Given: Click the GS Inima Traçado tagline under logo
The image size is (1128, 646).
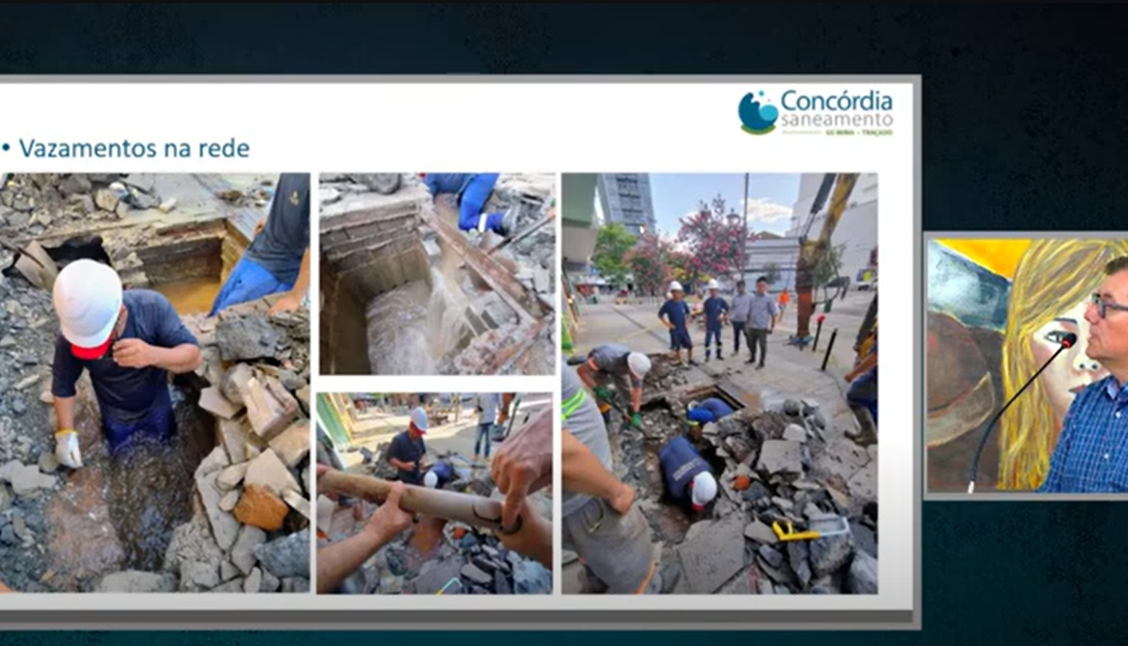Looking at the screenshot, I should [x=856, y=131].
